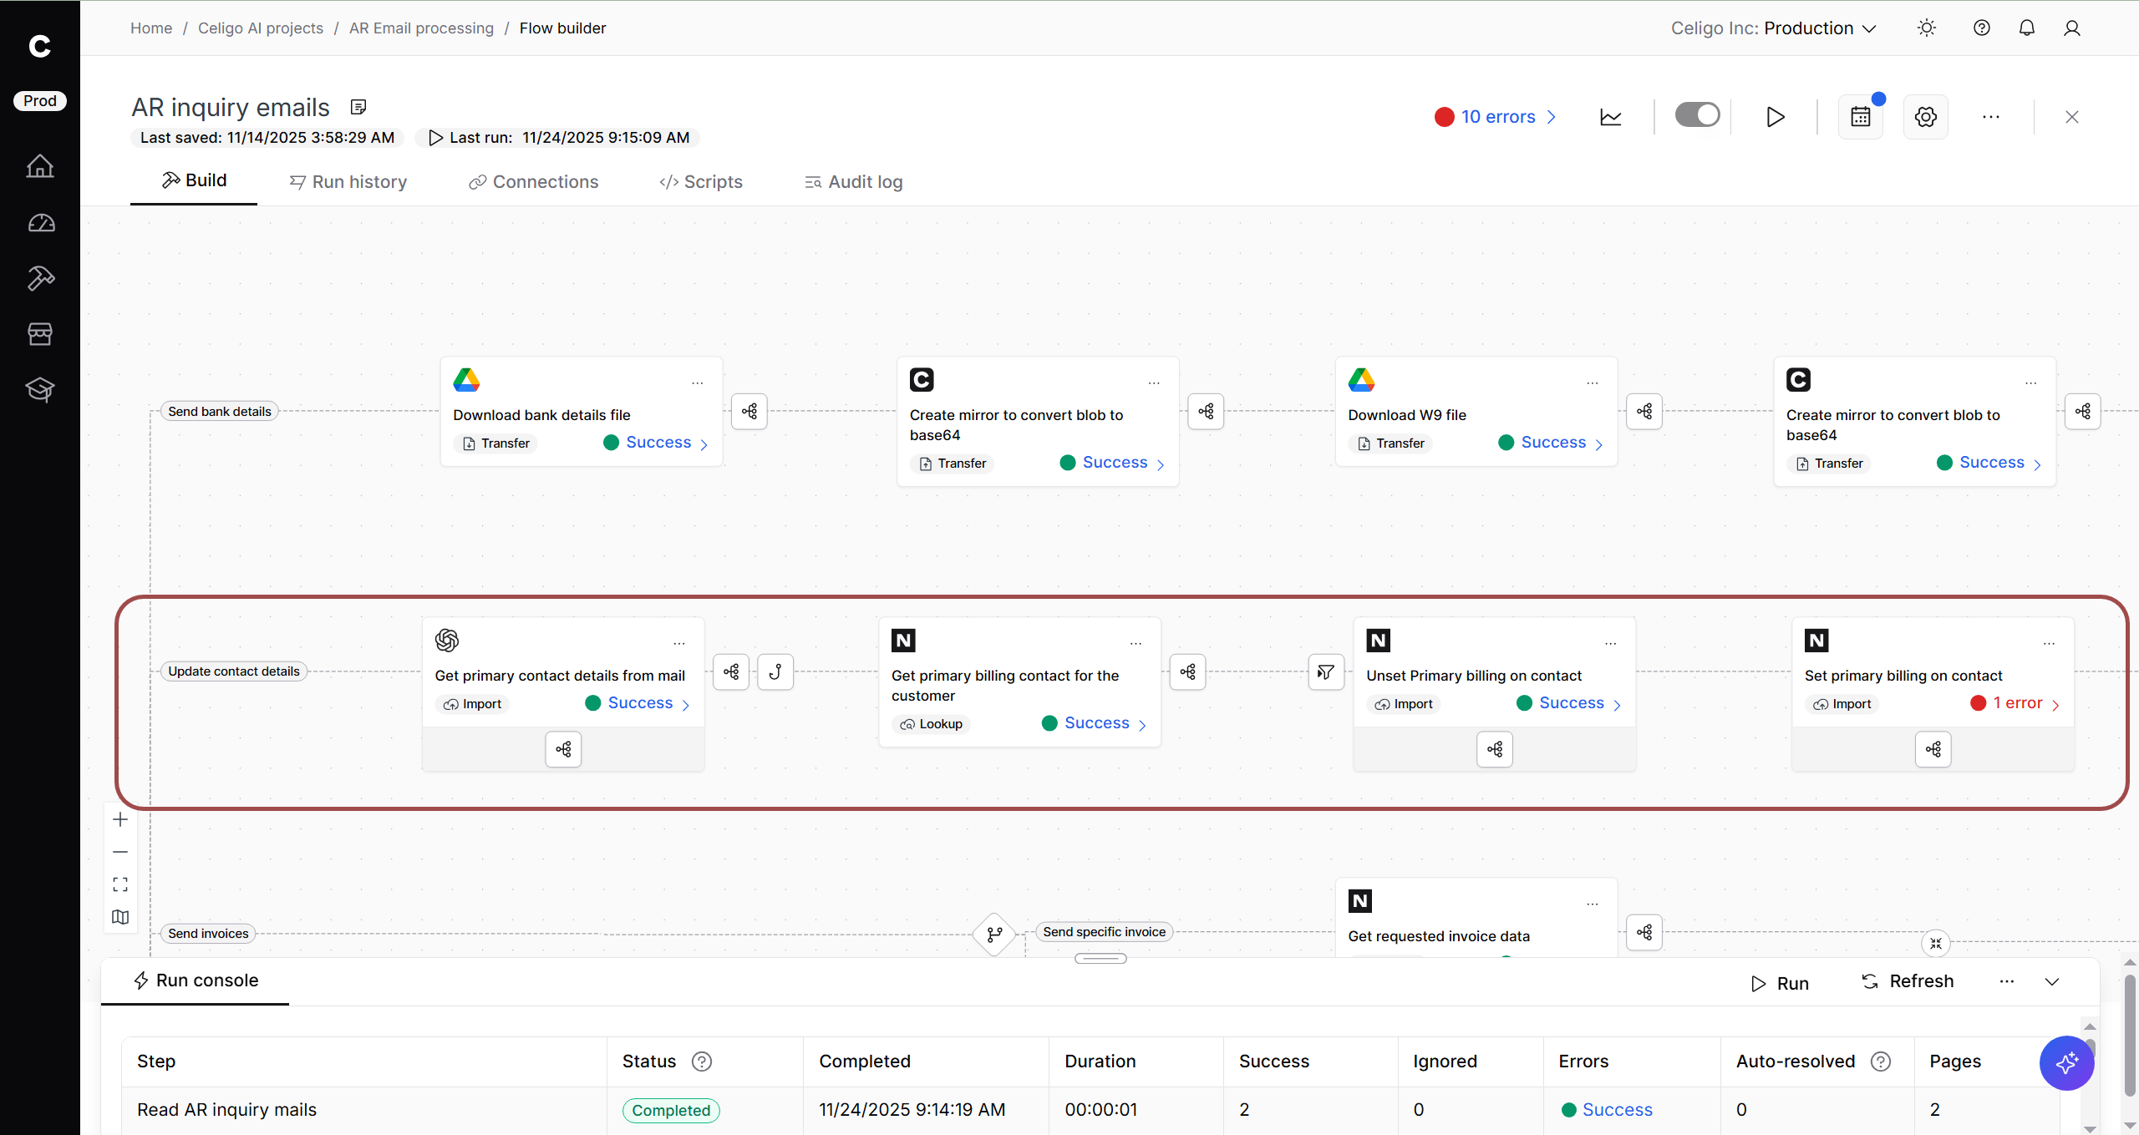Open flow settings gear icon
This screenshot has width=2139, height=1135.
coord(1925,117)
